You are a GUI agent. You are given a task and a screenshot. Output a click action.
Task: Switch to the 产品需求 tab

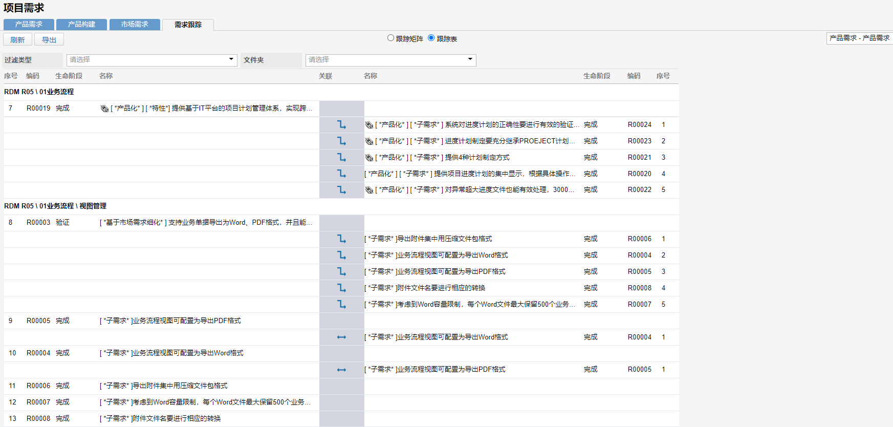click(x=29, y=25)
